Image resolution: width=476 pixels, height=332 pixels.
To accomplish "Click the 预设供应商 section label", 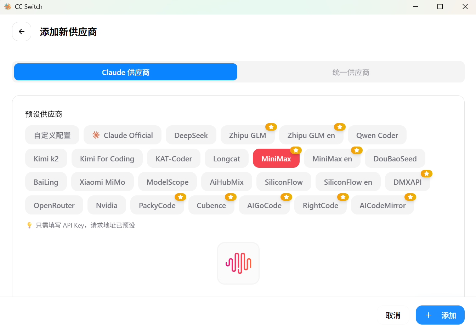I will coord(44,114).
